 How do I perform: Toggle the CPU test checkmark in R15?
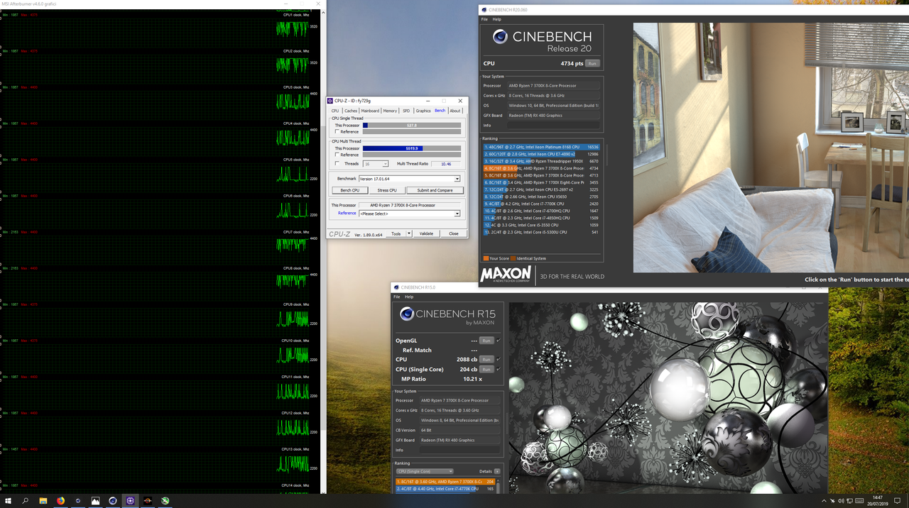499,360
